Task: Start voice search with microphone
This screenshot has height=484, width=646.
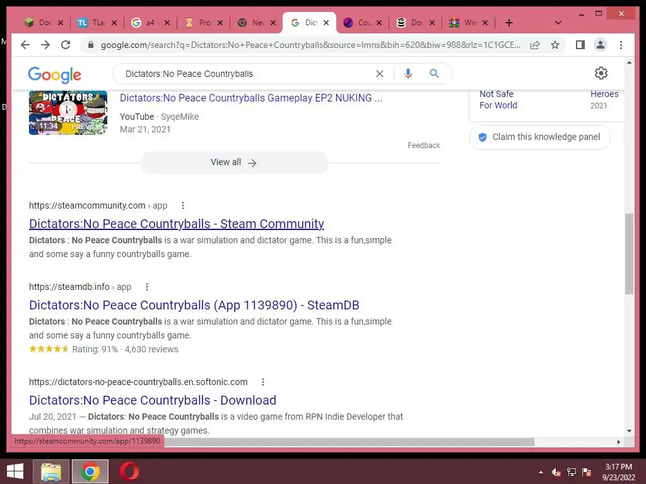Action: 408,74
